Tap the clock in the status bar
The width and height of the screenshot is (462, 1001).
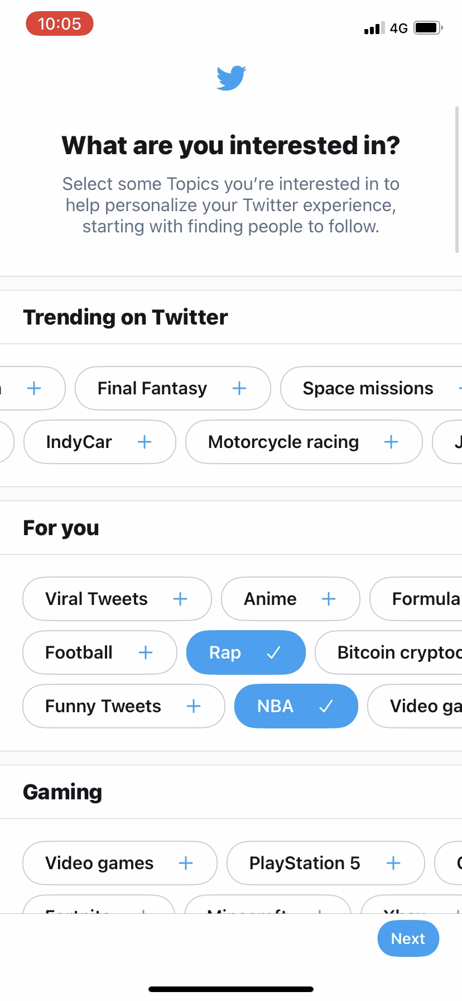[59, 23]
